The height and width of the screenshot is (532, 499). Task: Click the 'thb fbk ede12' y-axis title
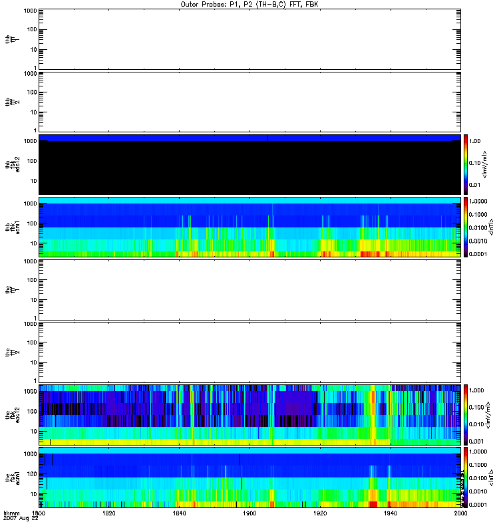(x=13, y=164)
